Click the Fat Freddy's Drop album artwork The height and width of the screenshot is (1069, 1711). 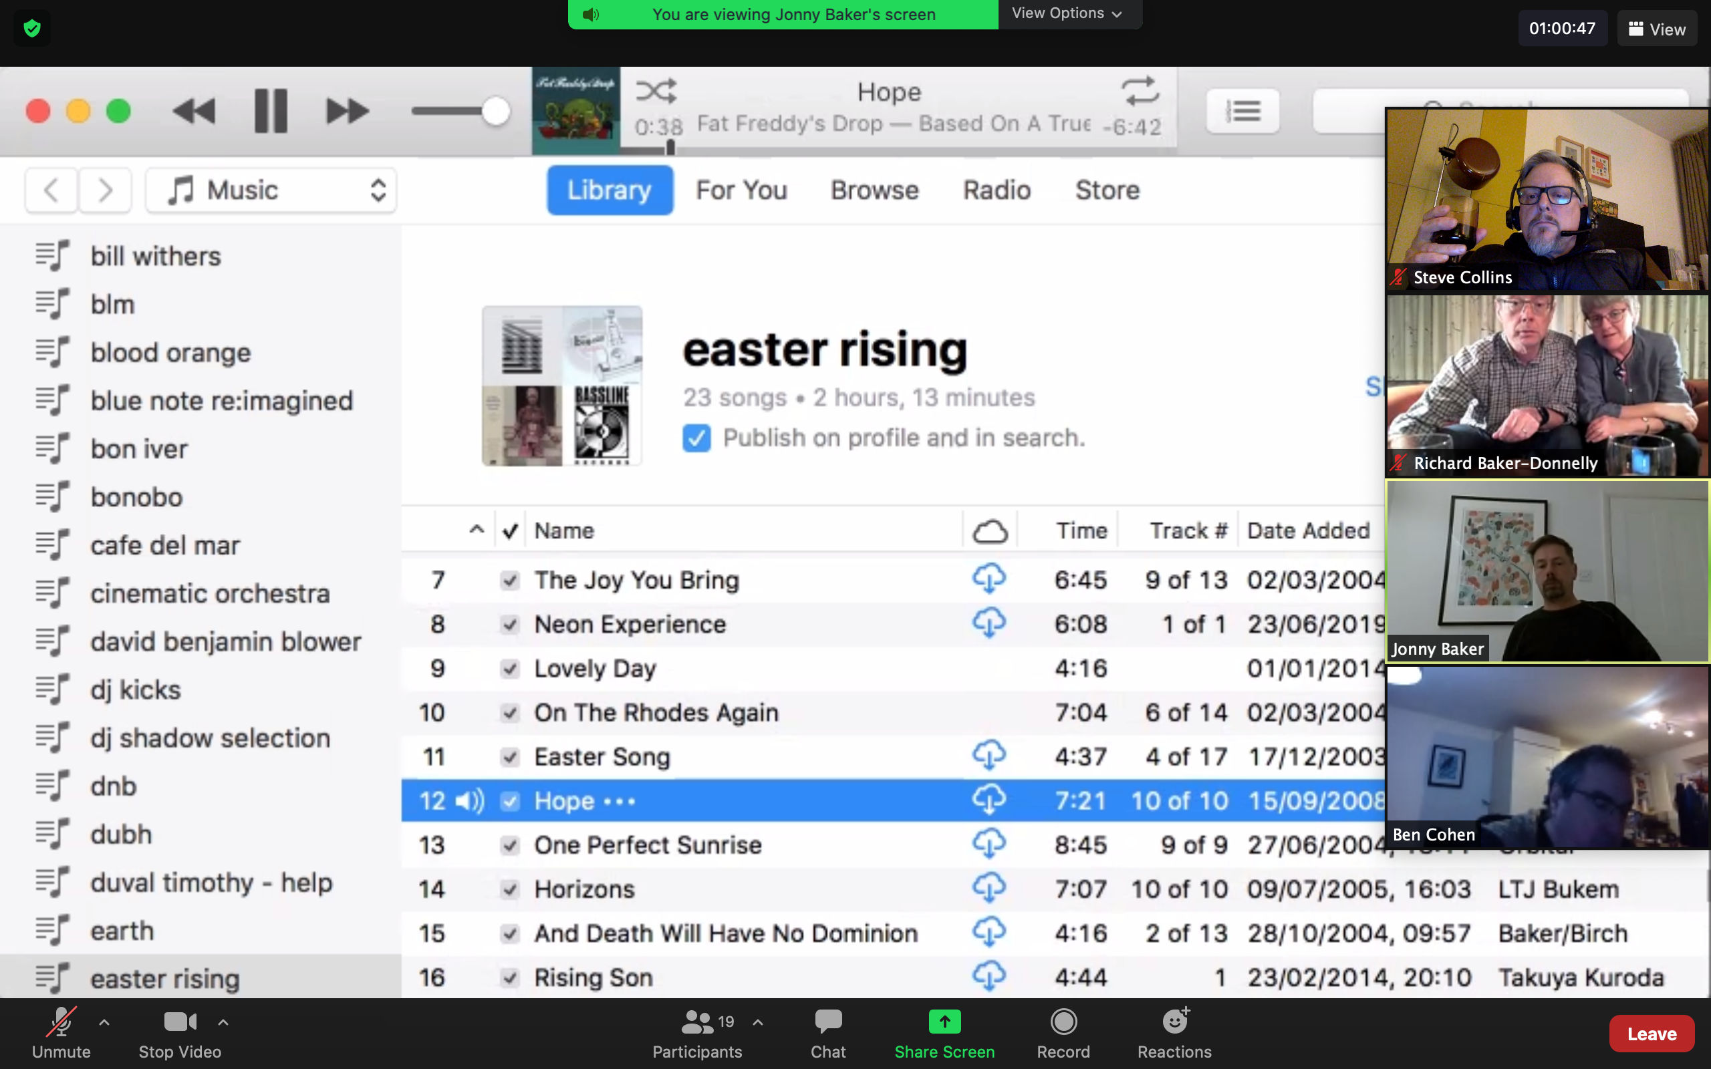575,111
